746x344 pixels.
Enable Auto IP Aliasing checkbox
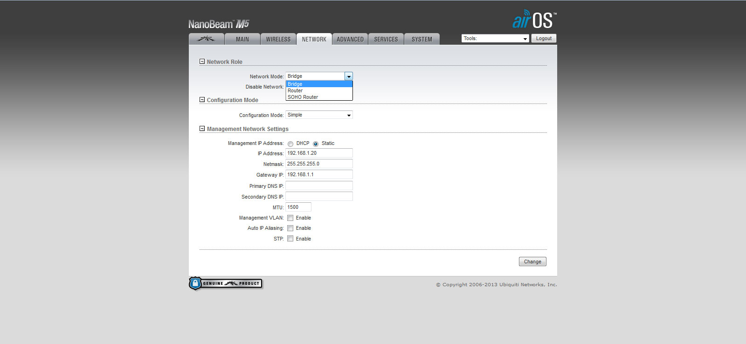(290, 228)
